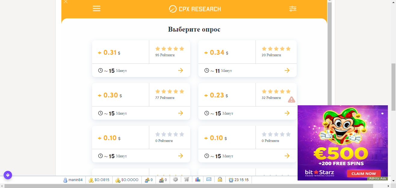Click the second group icon showing 0
Image resolution: width=396 pixels, height=188 pixels.
point(163,180)
